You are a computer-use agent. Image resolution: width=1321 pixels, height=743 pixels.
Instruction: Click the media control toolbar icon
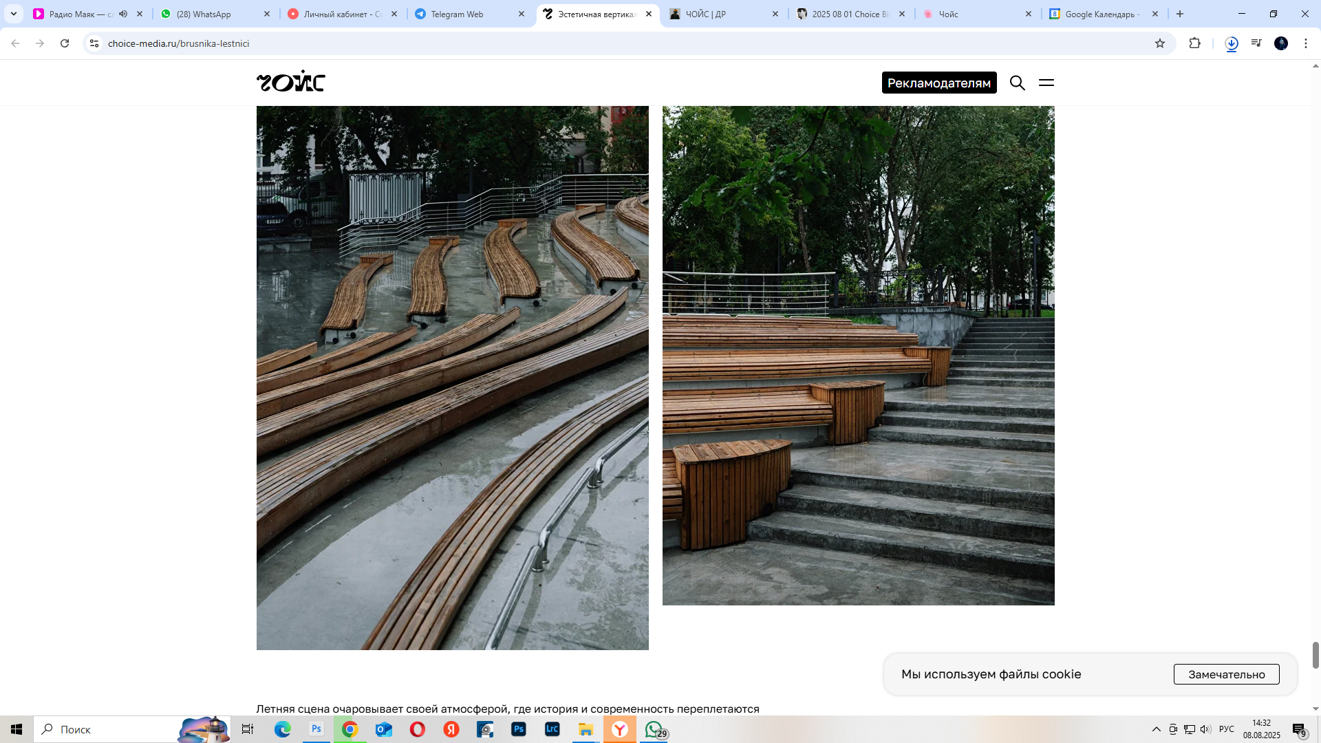[x=1256, y=43]
